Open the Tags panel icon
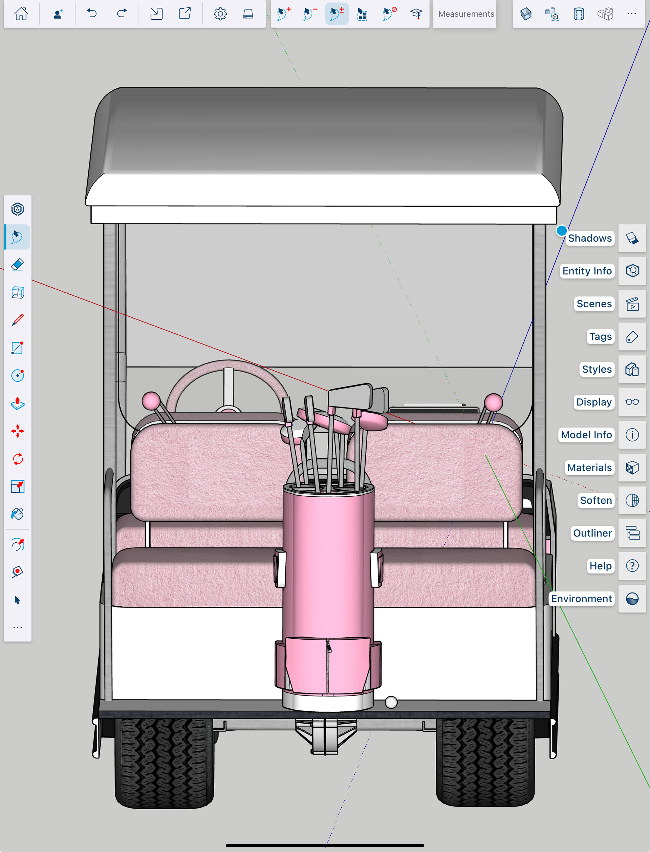This screenshot has height=852, width=650. [632, 337]
